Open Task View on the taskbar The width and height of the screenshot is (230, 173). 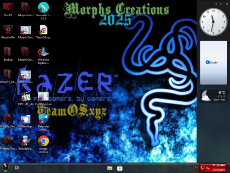tap(17, 168)
